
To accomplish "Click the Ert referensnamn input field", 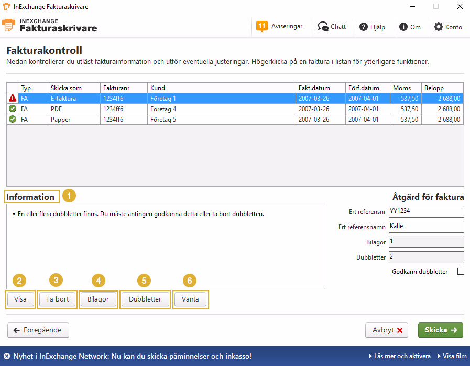I will 426,227.
